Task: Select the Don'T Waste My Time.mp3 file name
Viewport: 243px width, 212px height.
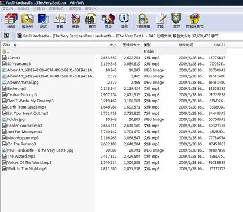Action: click(31, 101)
